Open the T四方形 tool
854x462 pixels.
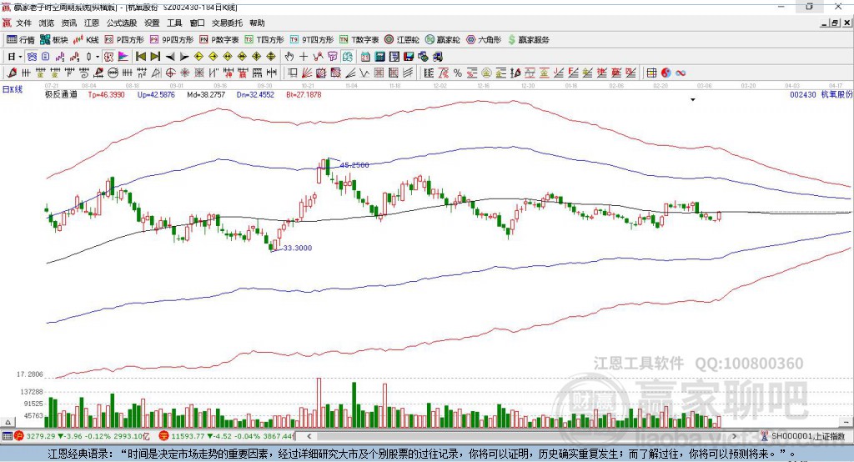pyautogui.click(x=264, y=40)
